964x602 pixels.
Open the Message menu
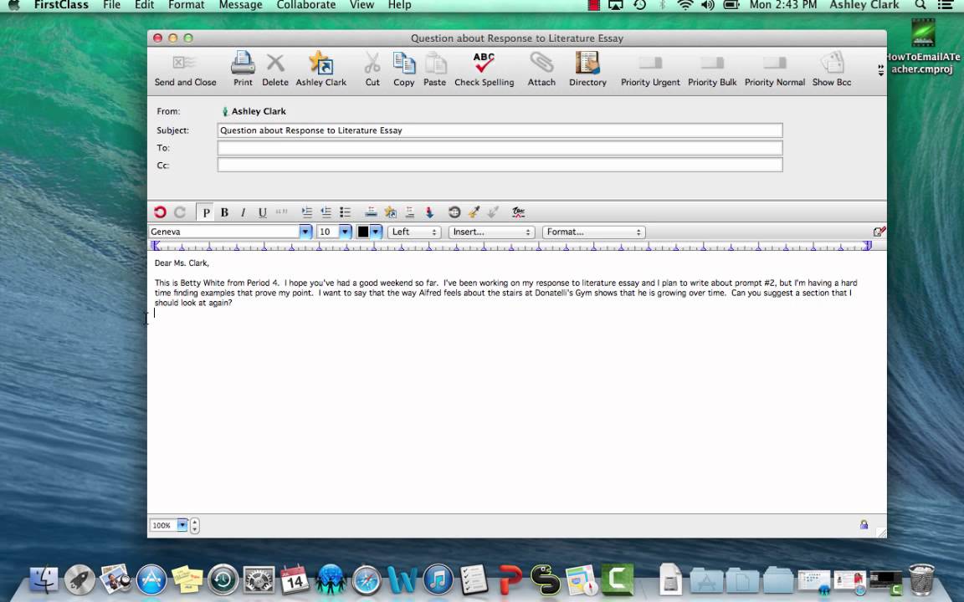tap(240, 5)
